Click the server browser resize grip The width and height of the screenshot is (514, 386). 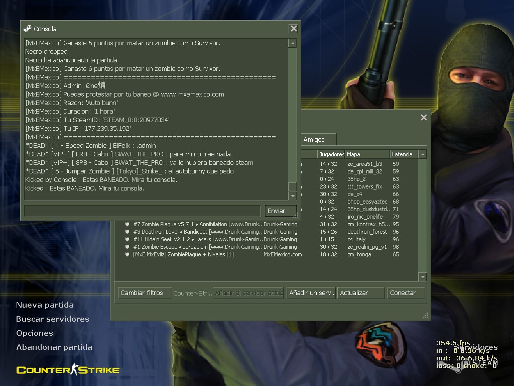[425, 316]
